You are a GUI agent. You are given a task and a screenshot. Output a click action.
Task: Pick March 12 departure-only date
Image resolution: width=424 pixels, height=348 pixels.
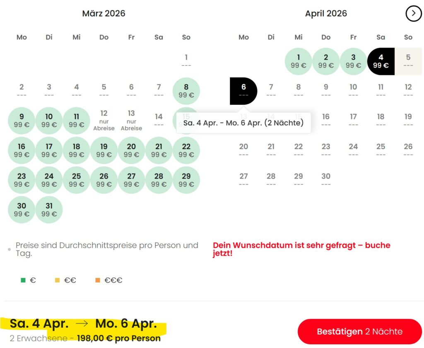point(104,120)
